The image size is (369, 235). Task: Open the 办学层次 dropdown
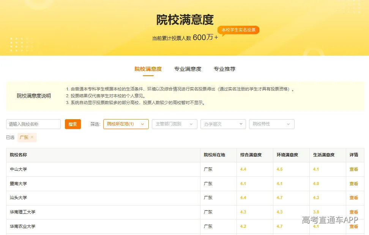pyautogui.click(x=223, y=124)
